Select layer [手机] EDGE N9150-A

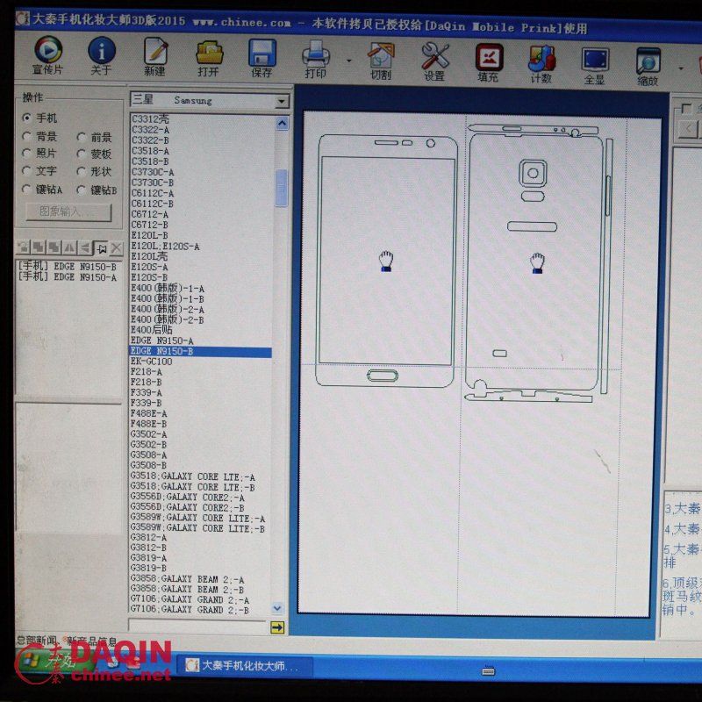pos(68,277)
